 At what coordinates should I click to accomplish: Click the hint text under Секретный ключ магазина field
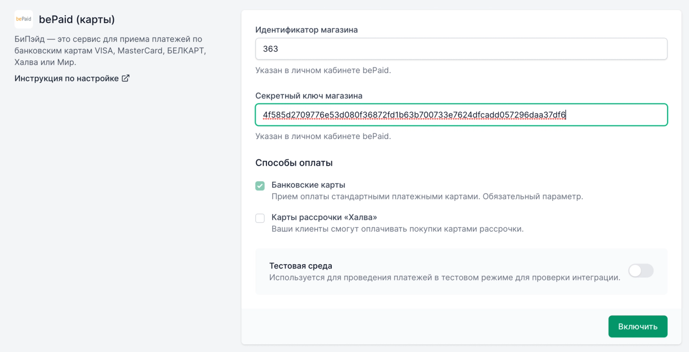[323, 136]
